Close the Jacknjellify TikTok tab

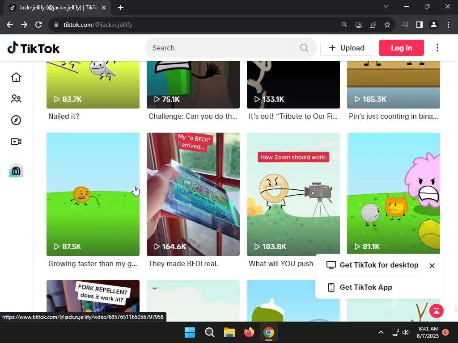(x=104, y=8)
